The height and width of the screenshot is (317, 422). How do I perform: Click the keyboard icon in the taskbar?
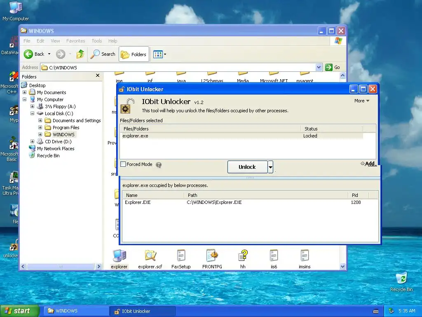[376, 311]
